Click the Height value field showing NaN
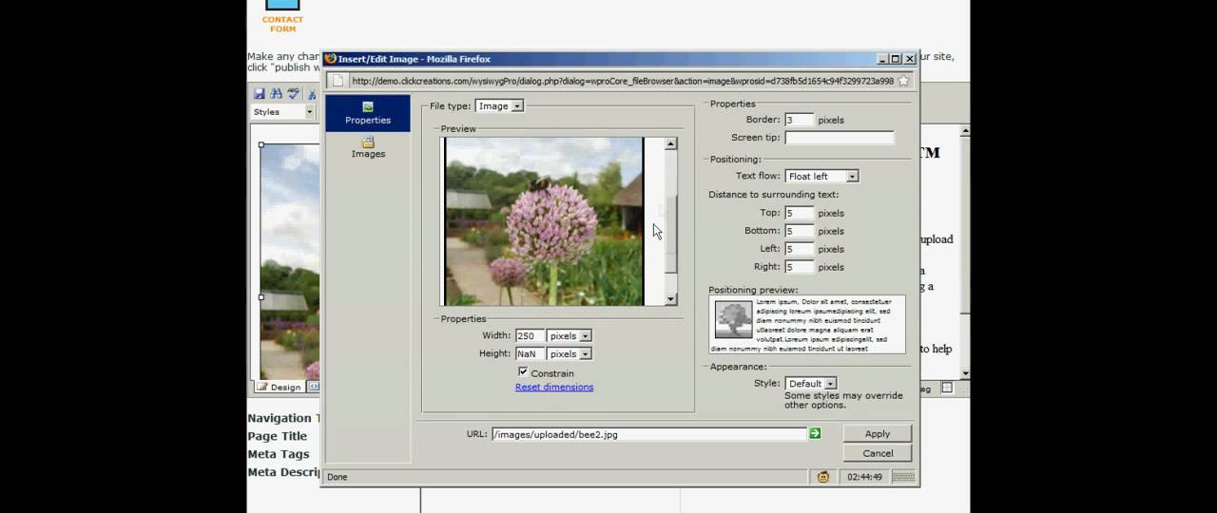The width and height of the screenshot is (1217, 513). coord(530,353)
